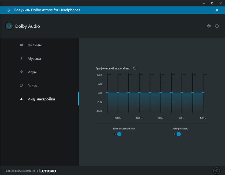Click the 2KHz equalizer slider handle
This screenshot has width=225, height=175.
tap(160, 93)
